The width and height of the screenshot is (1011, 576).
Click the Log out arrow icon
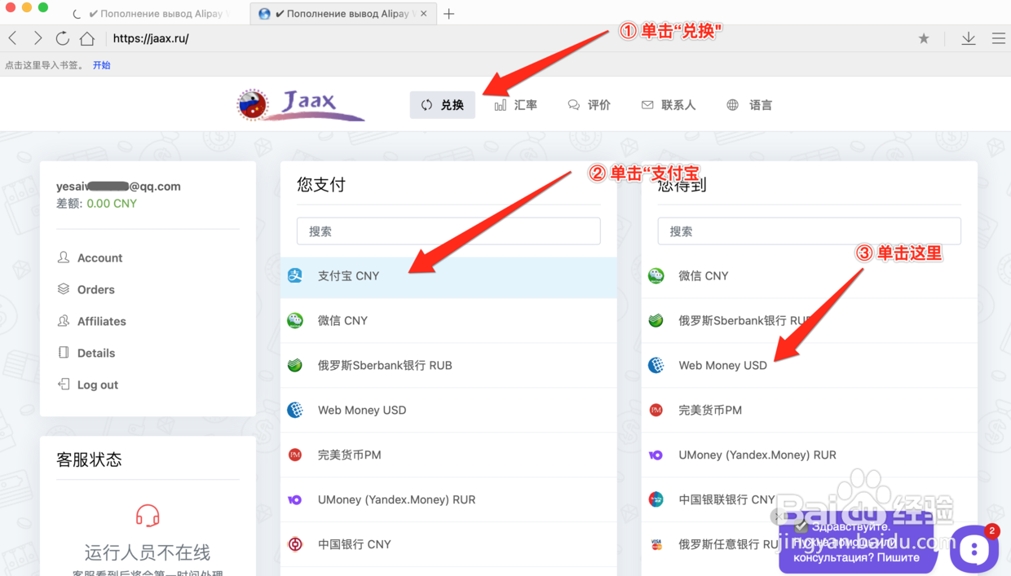tap(64, 385)
